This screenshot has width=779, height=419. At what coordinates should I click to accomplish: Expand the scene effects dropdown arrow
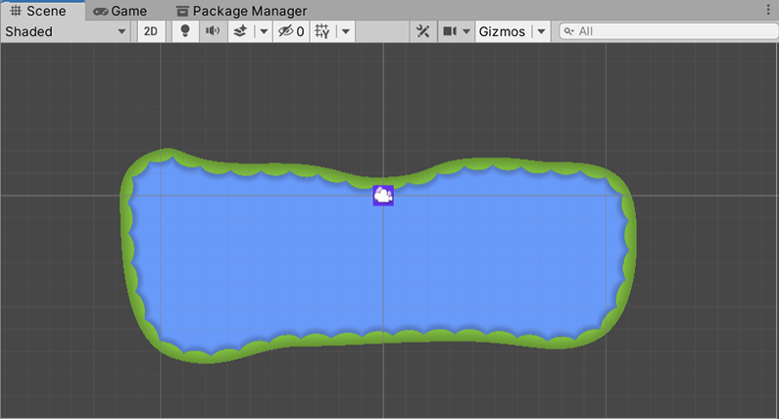click(263, 31)
